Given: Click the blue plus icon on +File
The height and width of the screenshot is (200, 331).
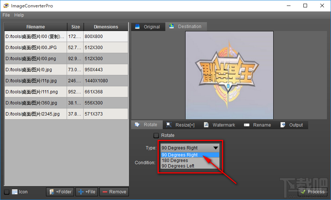Looking at the screenshot, I should point(81,192).
